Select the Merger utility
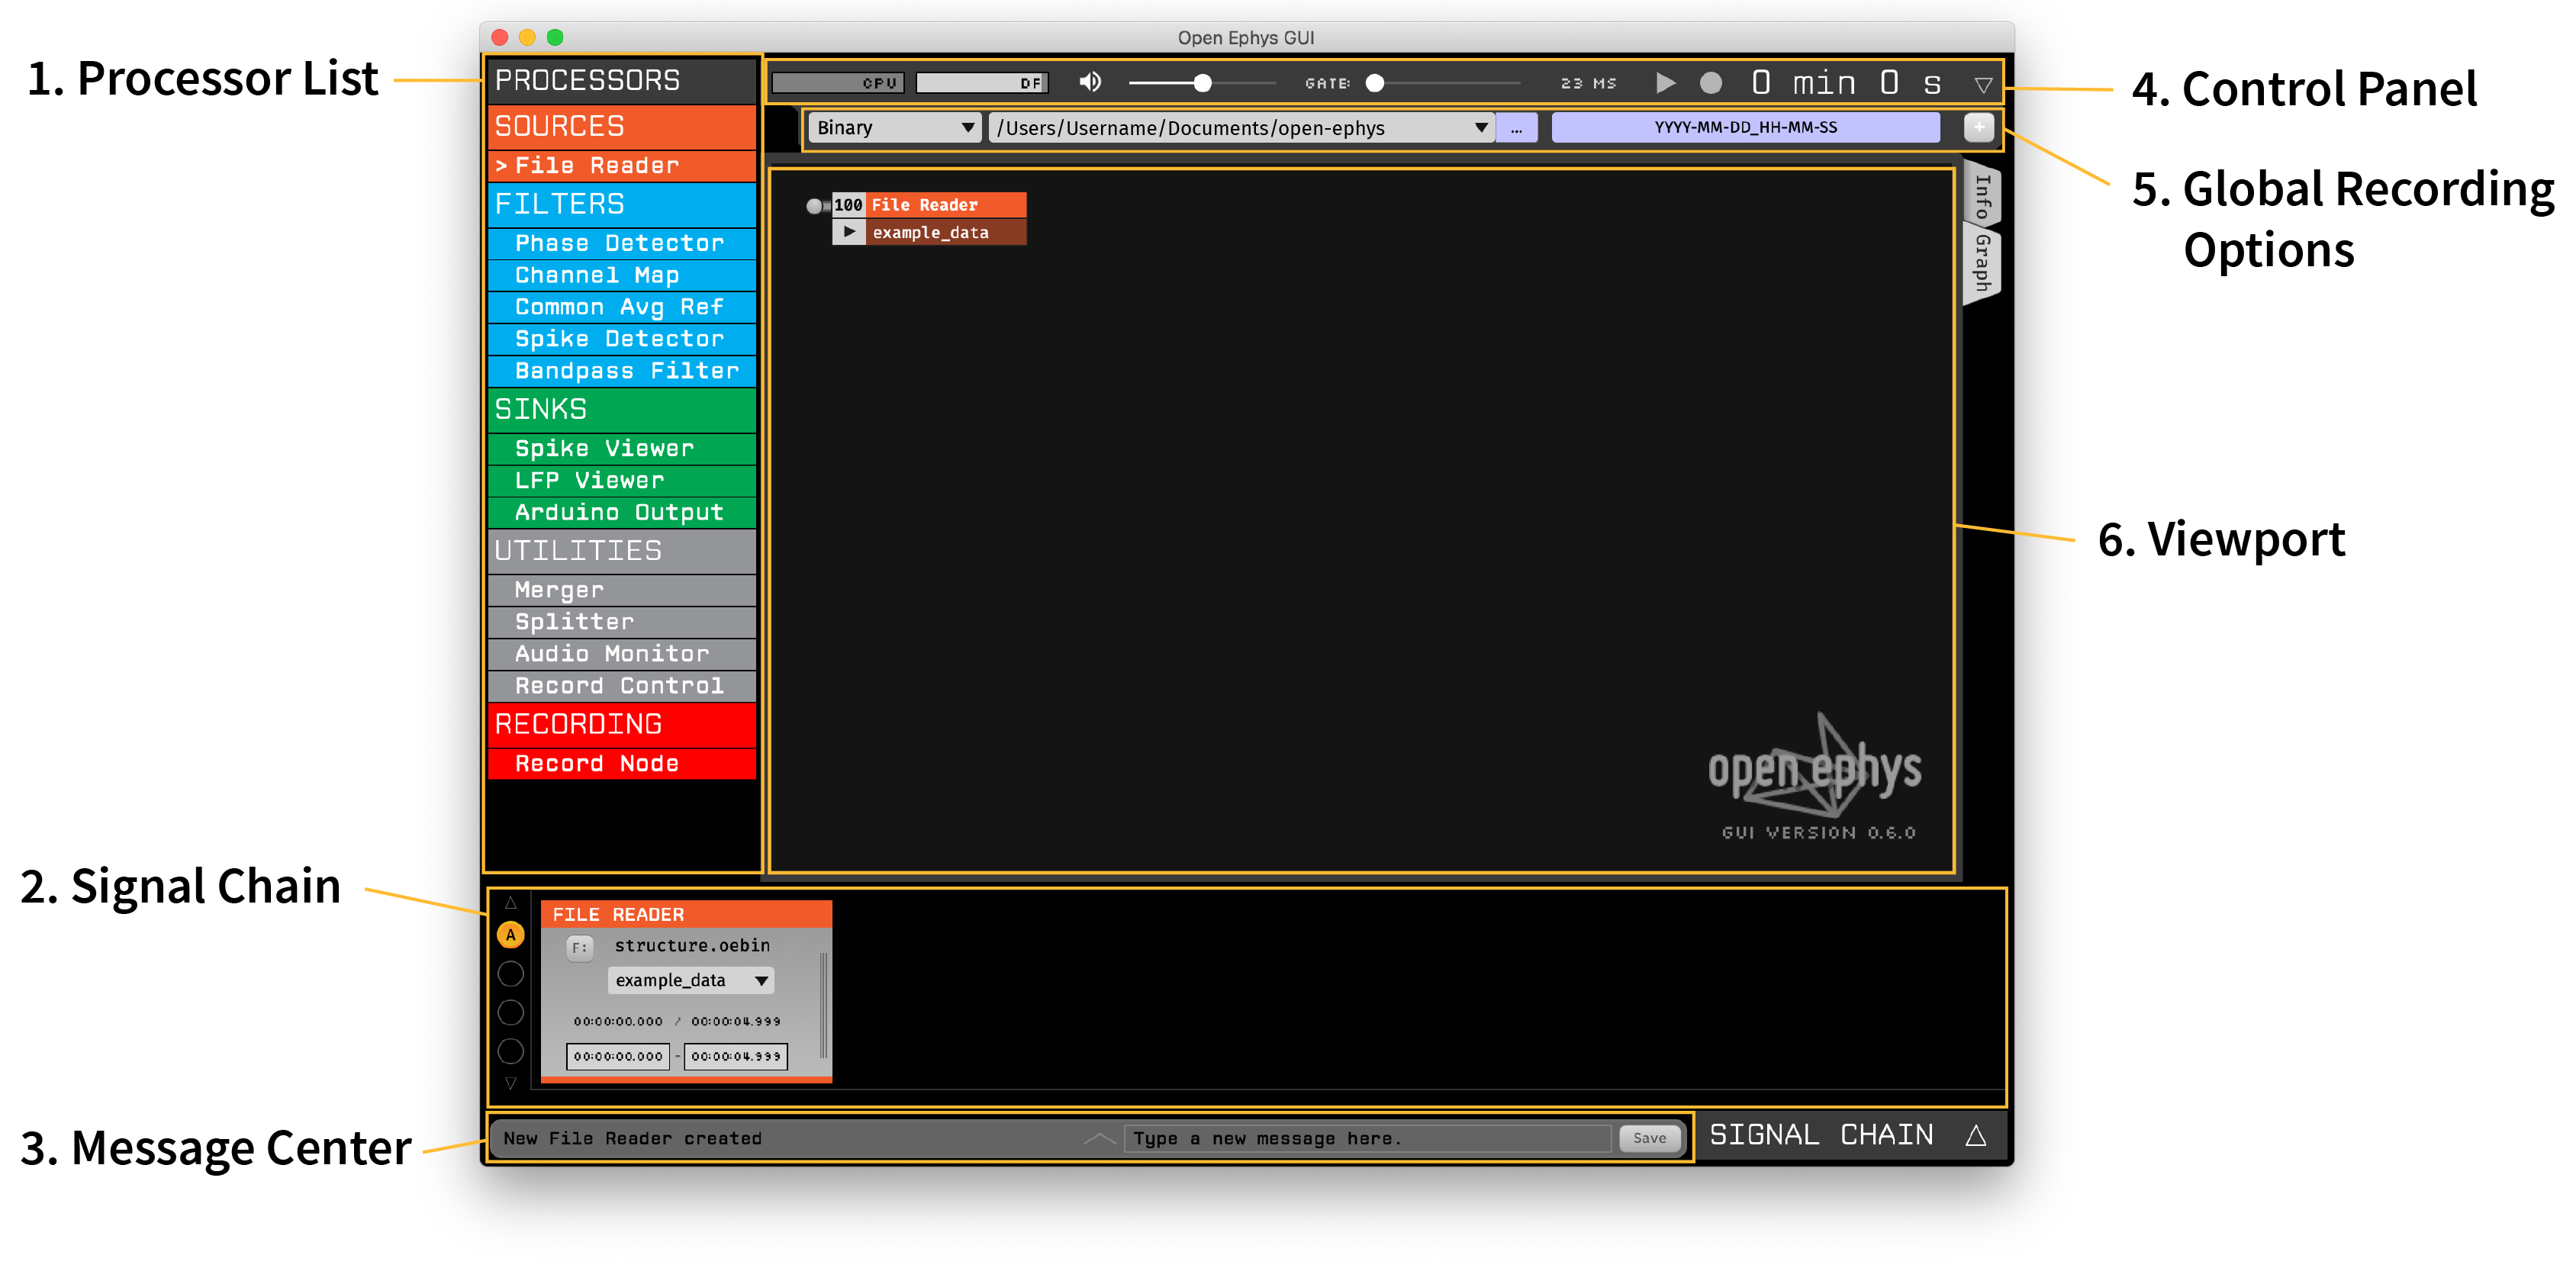This screenshot has height=1268, width=2576. [622, 590]
